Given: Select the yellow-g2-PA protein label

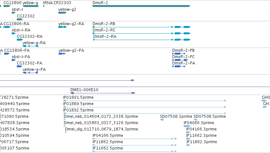Looking at the screenshot, I should 71,50.
